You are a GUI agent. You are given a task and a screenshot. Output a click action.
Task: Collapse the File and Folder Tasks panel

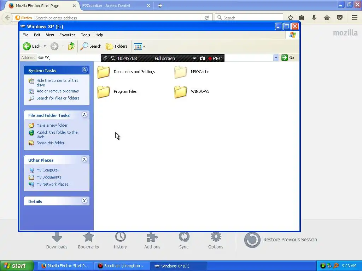pyautogui.click(x=84, y=115)
